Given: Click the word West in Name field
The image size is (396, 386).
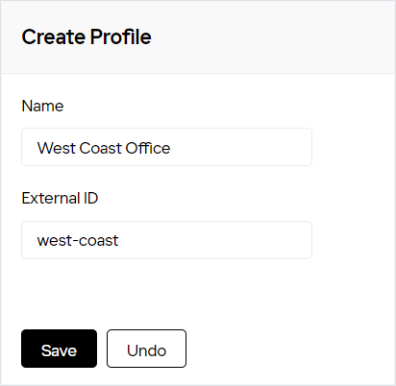Looking at the screenshot, I should click(57, 148).
